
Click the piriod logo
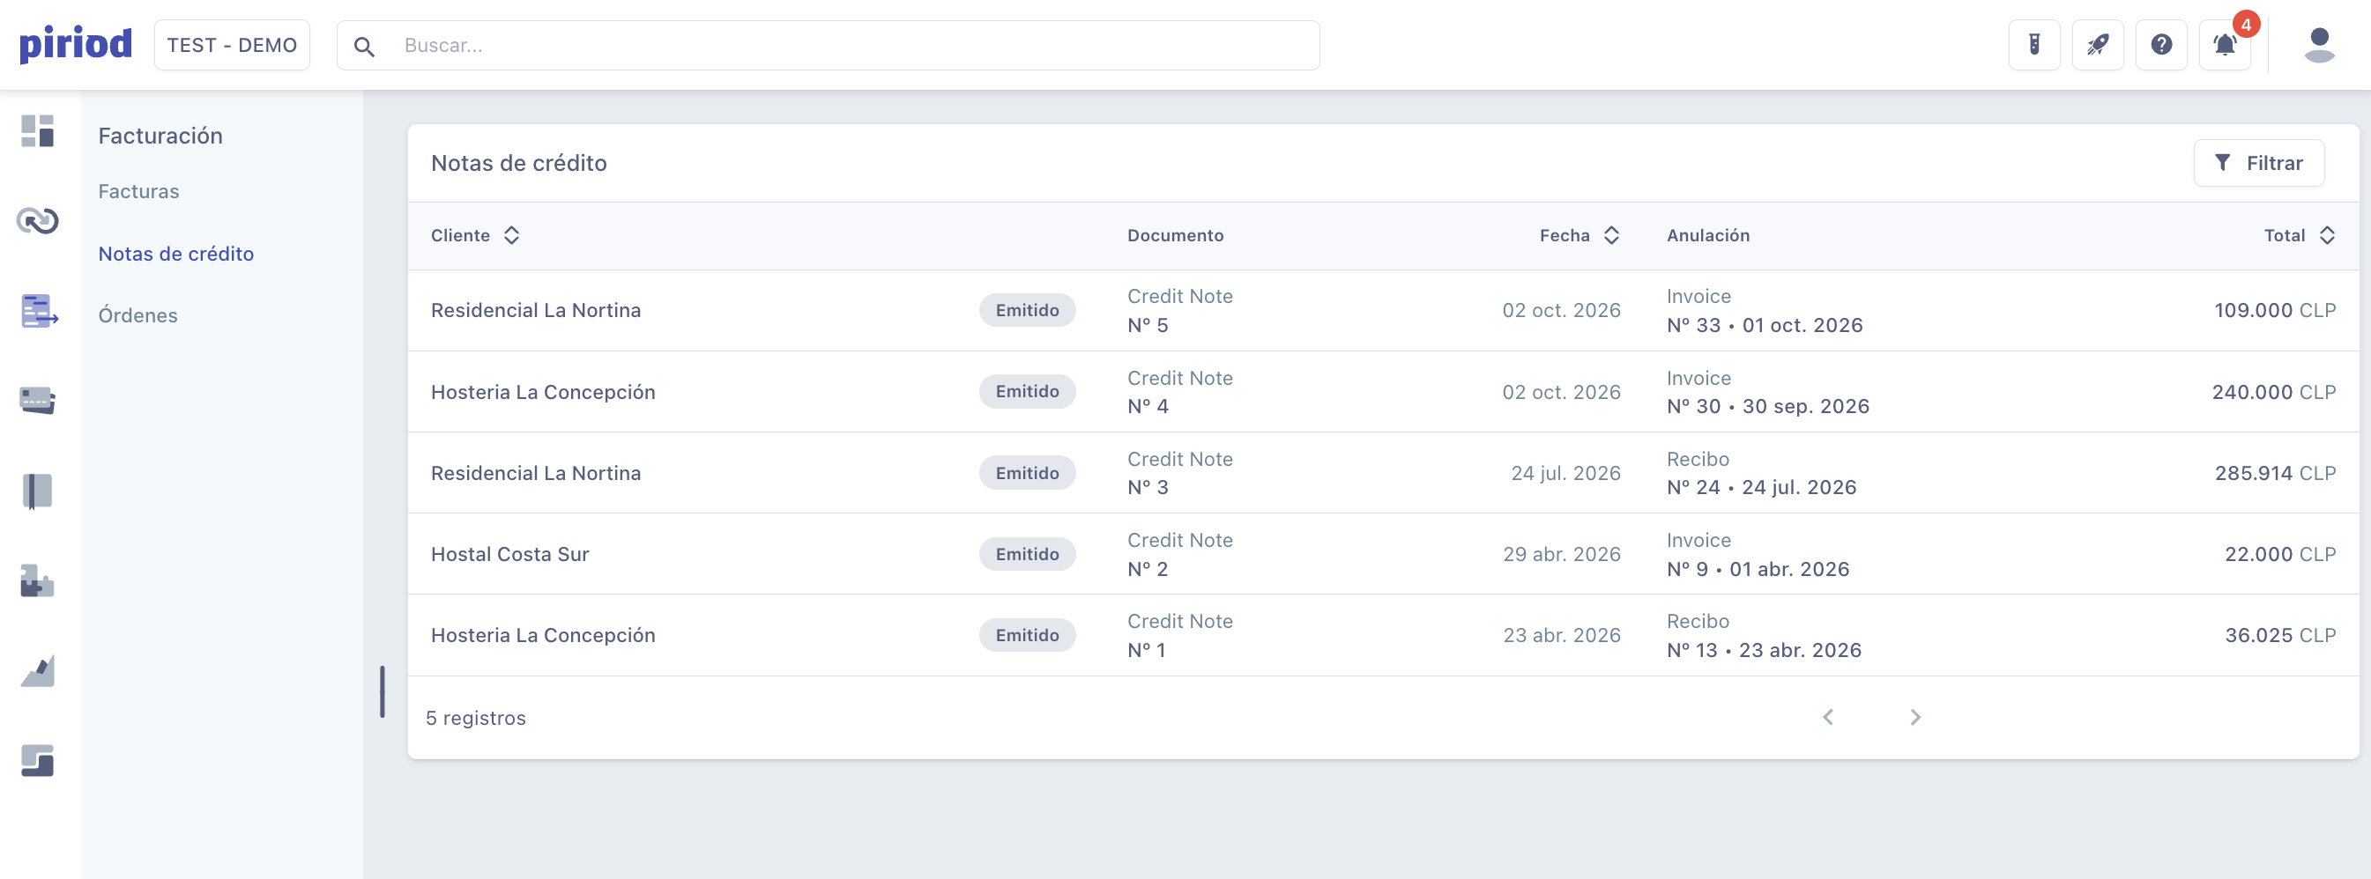pos(76,44)
